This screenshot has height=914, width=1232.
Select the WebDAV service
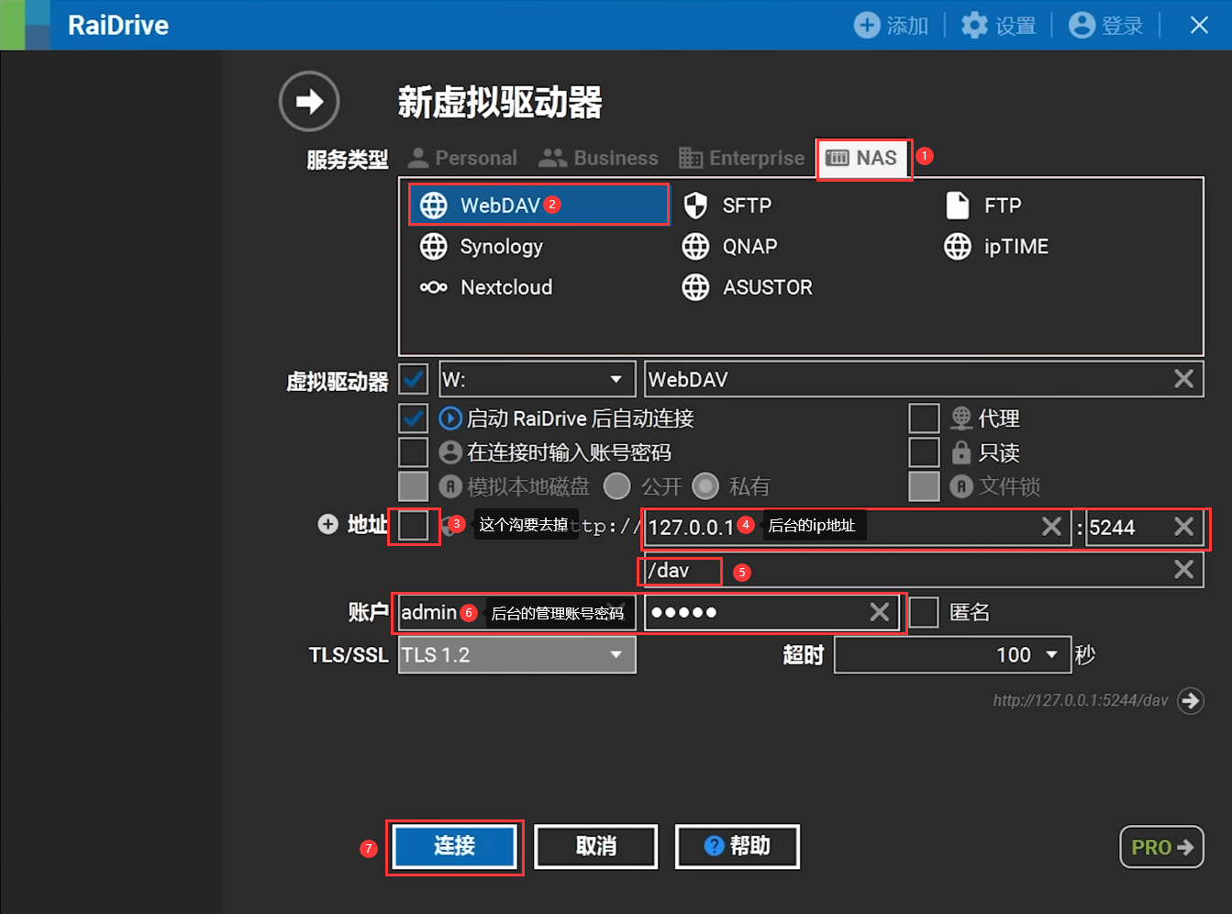point(538,205)
